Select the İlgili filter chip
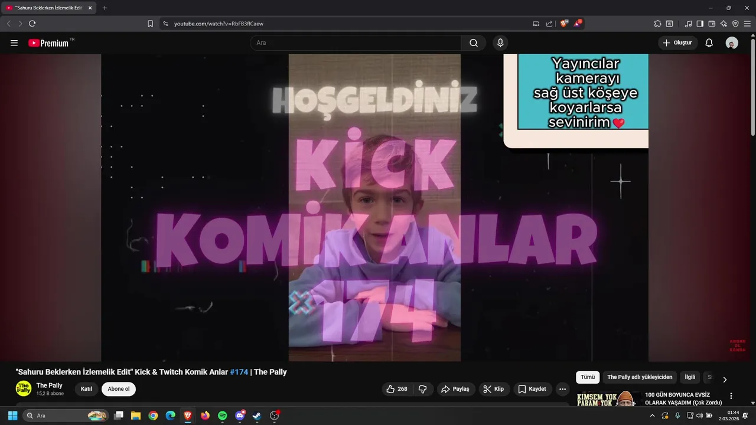This screenshot has width=756, height=425. point(690,377)
